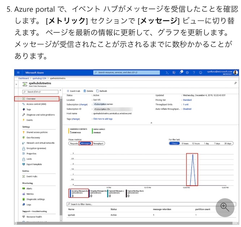Add a new Event Hub
241x227 pixels.
tap(73, 91)
